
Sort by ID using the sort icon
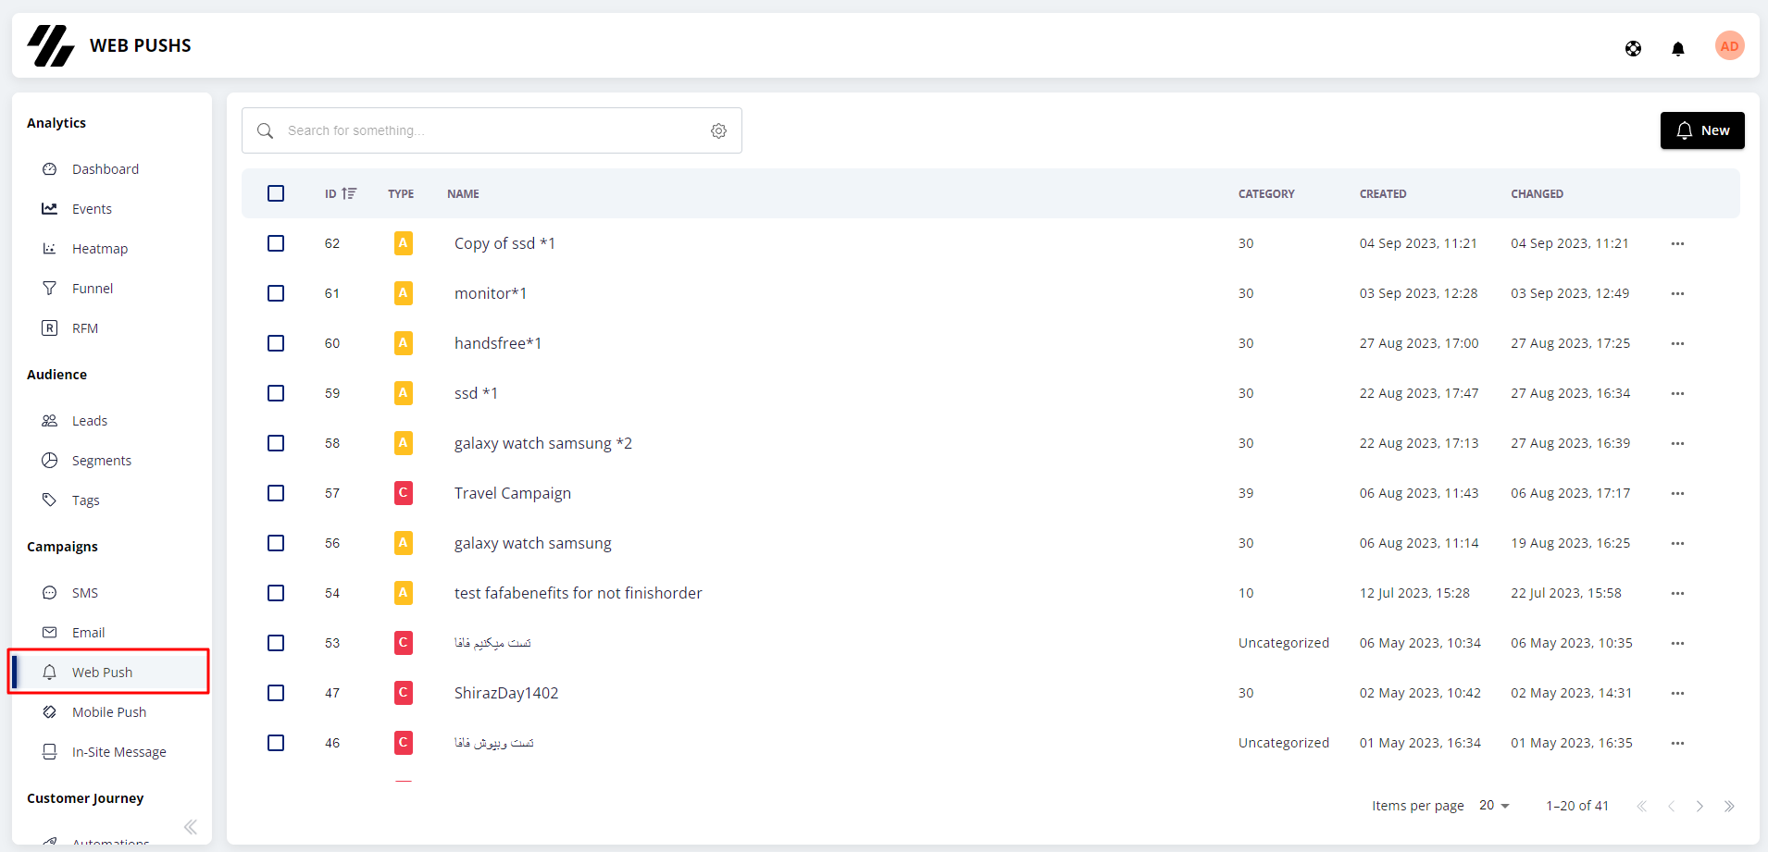[x=349, y=193]
